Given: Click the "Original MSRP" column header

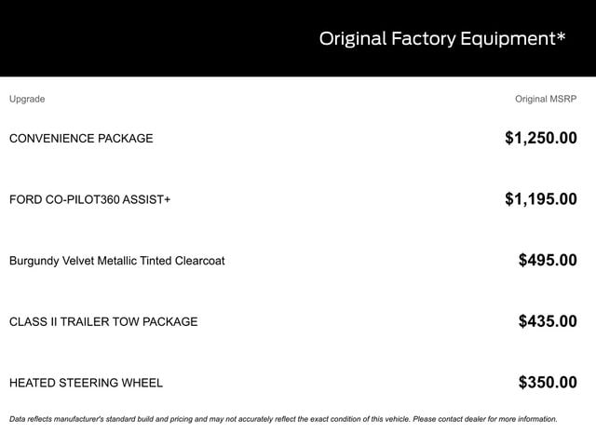Looking at the screenshot, I should [x=546, y=99].
